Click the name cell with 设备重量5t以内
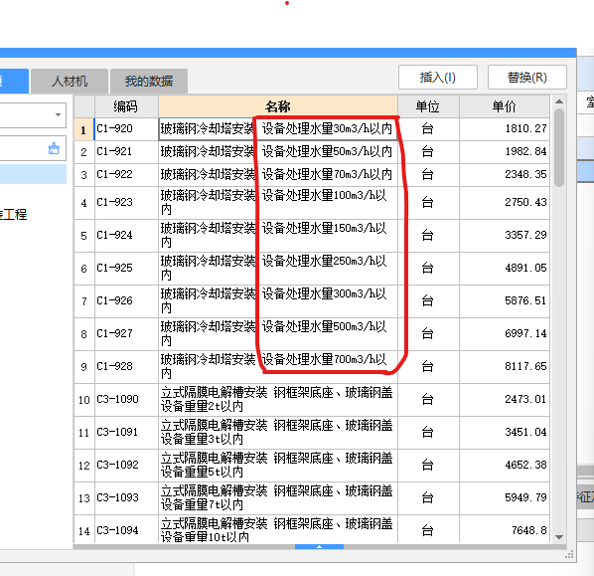594x576 pixels. tap(278, 466)
